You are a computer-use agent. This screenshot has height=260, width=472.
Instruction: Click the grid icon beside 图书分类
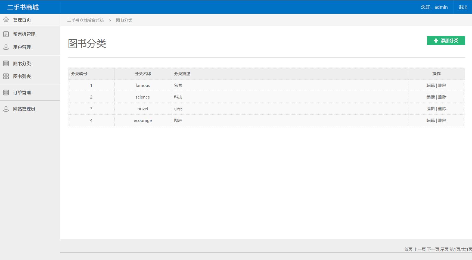click(6, 64)
